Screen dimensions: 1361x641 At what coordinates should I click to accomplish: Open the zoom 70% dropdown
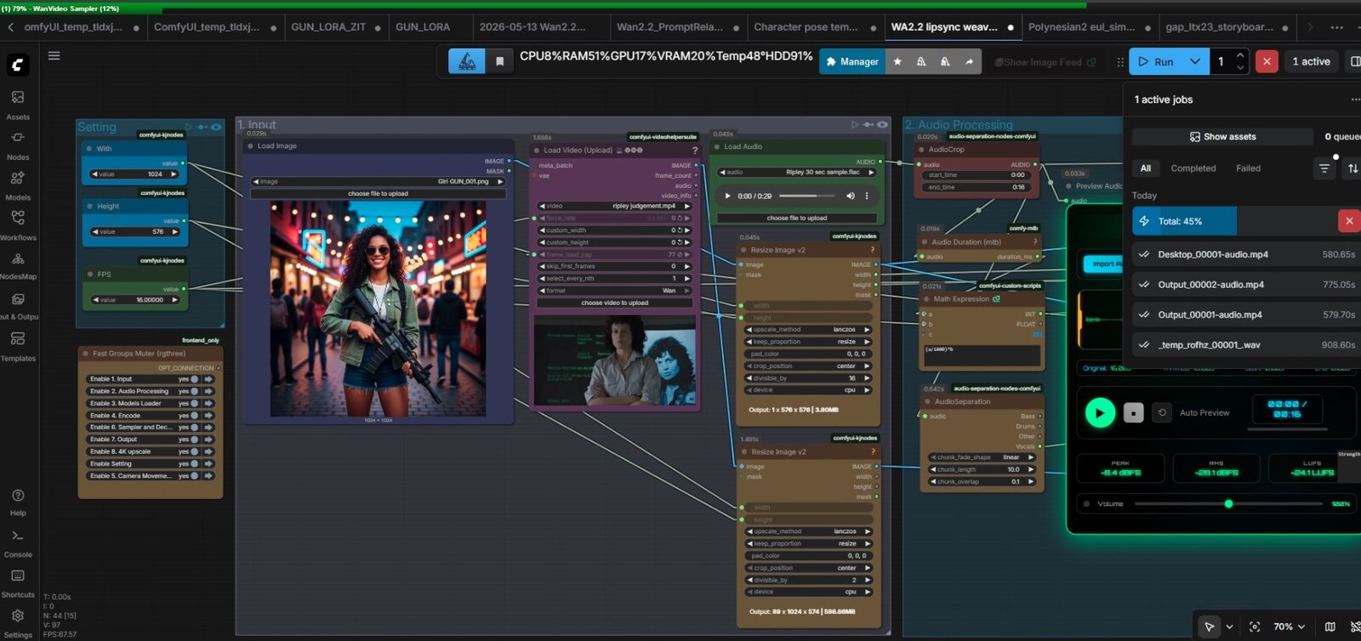click(1290, 627)
